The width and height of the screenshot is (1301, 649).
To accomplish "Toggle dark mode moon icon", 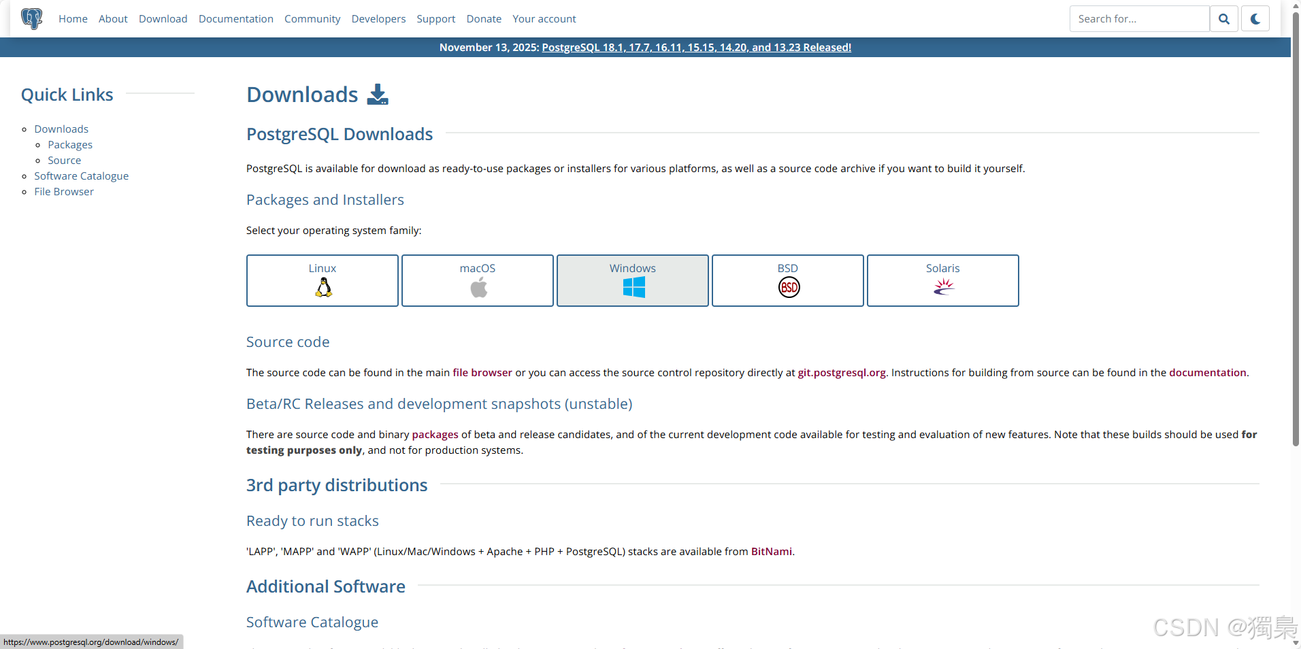I will [x=1255, y=19].
